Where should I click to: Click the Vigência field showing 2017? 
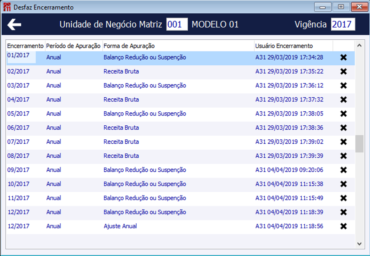pyautogui.click(x=343, y=24)
